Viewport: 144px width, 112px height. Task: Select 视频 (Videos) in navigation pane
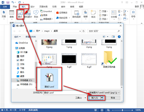[20, 56]
